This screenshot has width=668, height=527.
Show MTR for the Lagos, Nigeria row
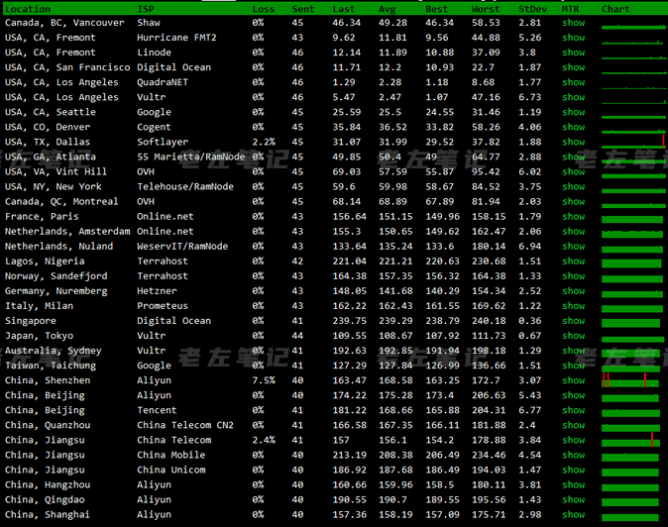[x=573, y=262]
